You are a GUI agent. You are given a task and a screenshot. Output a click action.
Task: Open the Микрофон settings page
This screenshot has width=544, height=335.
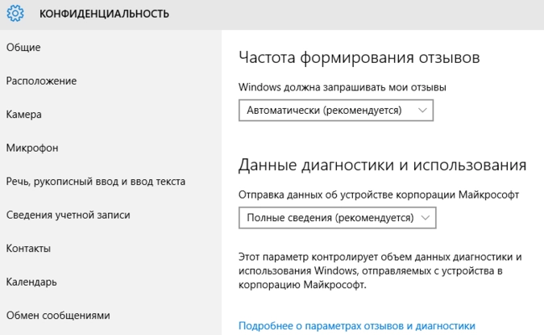click(x=32, y=148)
